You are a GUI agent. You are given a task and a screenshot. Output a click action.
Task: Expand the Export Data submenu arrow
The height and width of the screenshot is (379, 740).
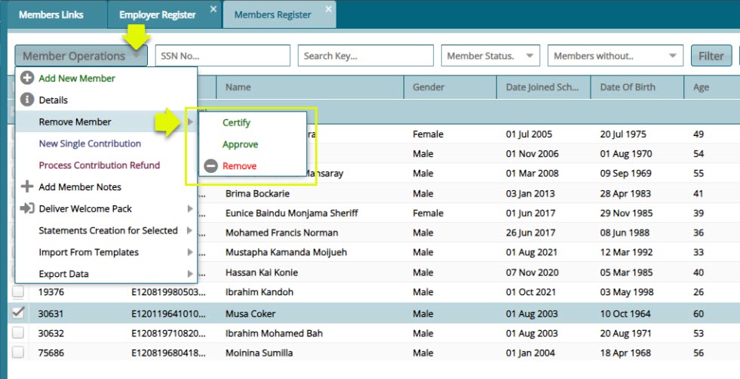189,274
